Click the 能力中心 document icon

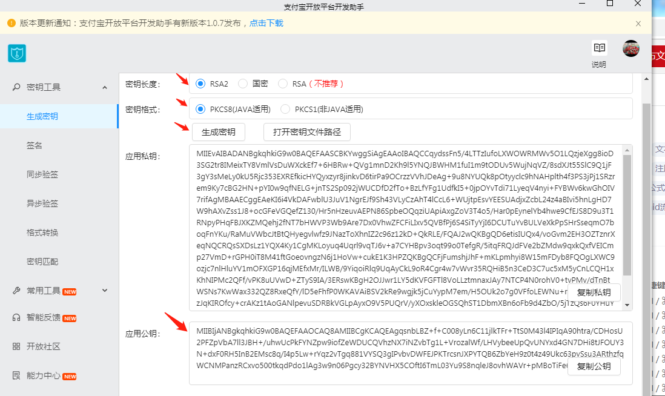tap(16, 375)
